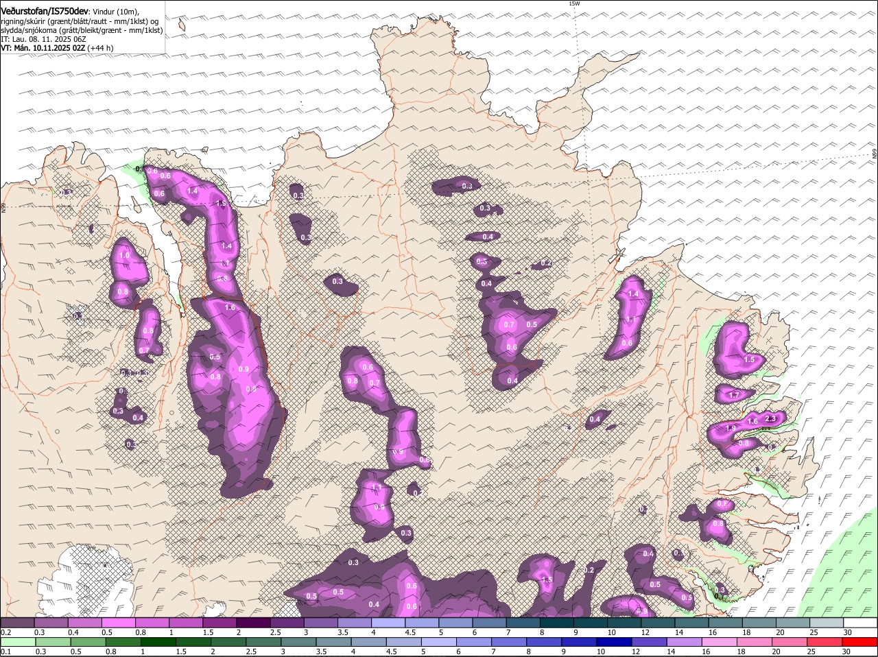Select the dark green rain legend swatch labeled 1
Image resolution: width=878 pixels, height=657 pixels.
159,643
